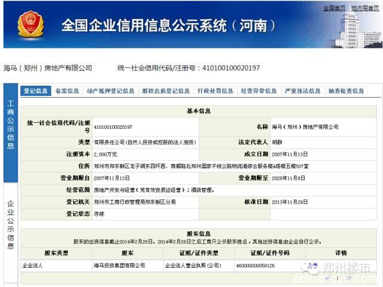Click the founding date 2007年11月13日 next to 成立日期
This screenshot has width=383, height=287.
tap(290, 154)
